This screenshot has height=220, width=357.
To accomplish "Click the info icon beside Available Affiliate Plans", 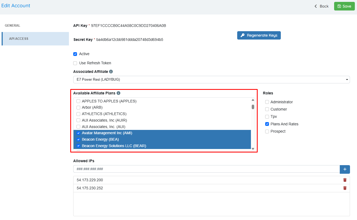I will (x=118, y=93).
